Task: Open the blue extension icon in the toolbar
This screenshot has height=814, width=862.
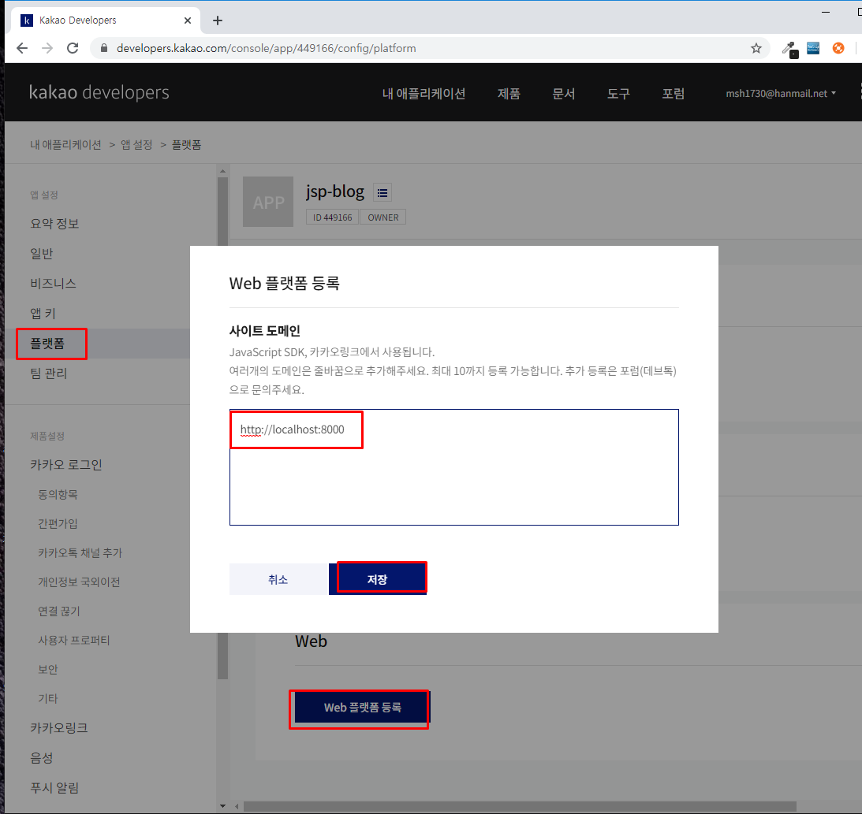Action: click(813, 48)
